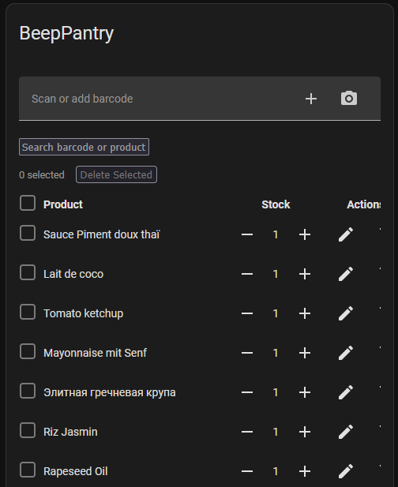This screenshot has height=487, width=398.
Task: Tick the Rapeseed Oil checkbox
Action: 28,470
